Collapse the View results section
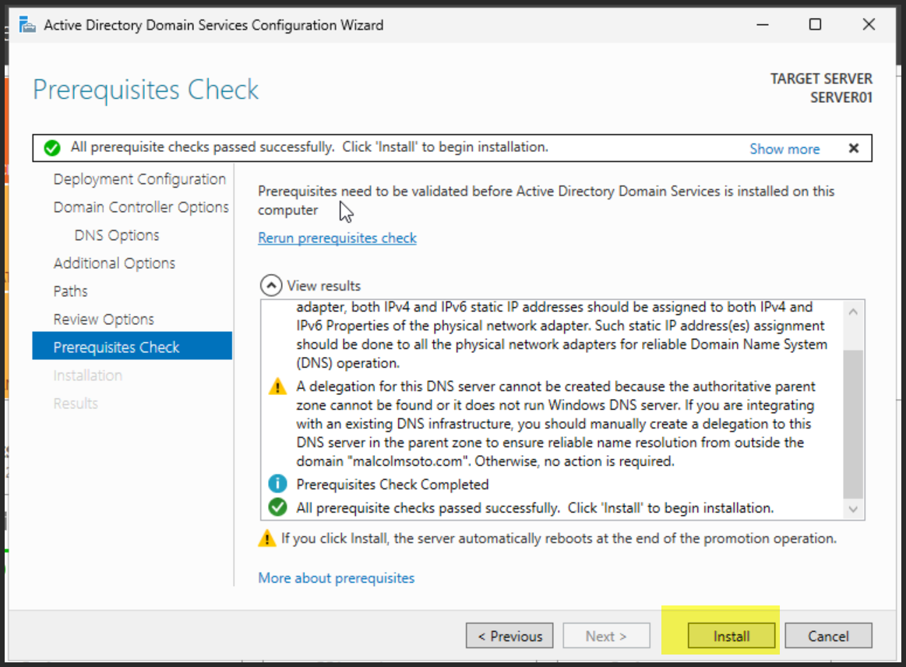This screenshot has height=667, width=906. pos(270,286)
